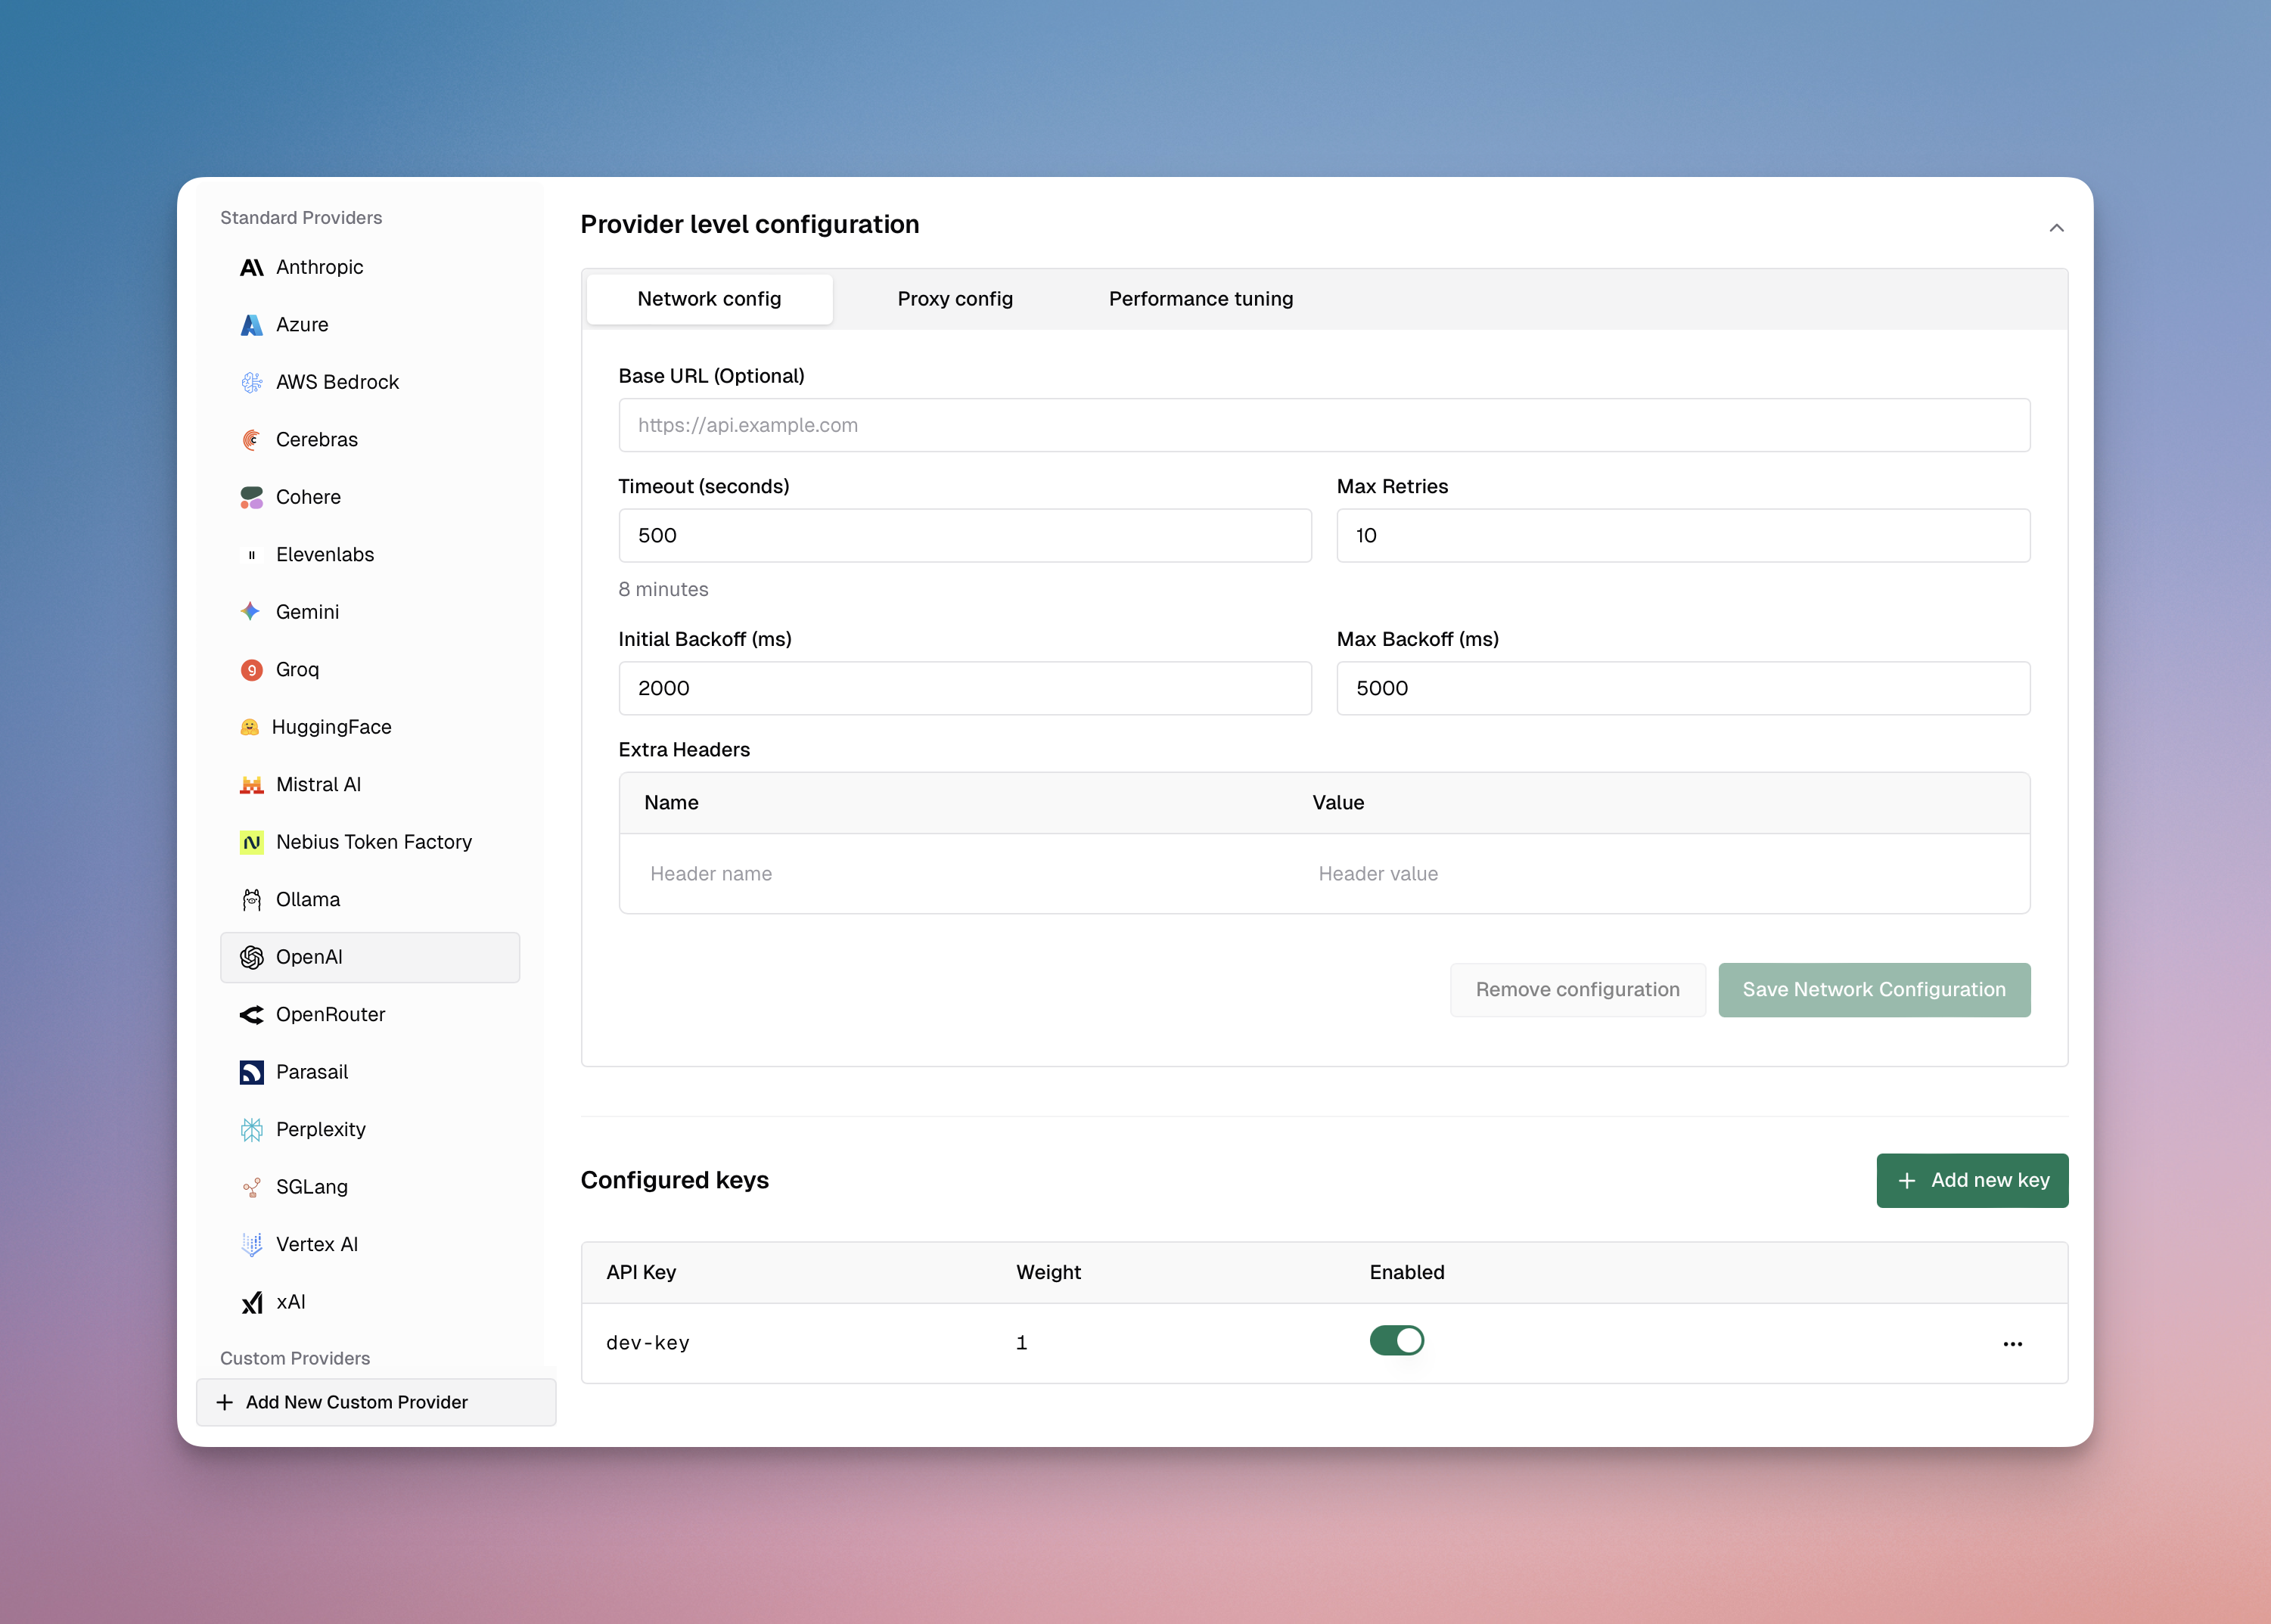Click the Timeout seconds field

pos(964,536)
